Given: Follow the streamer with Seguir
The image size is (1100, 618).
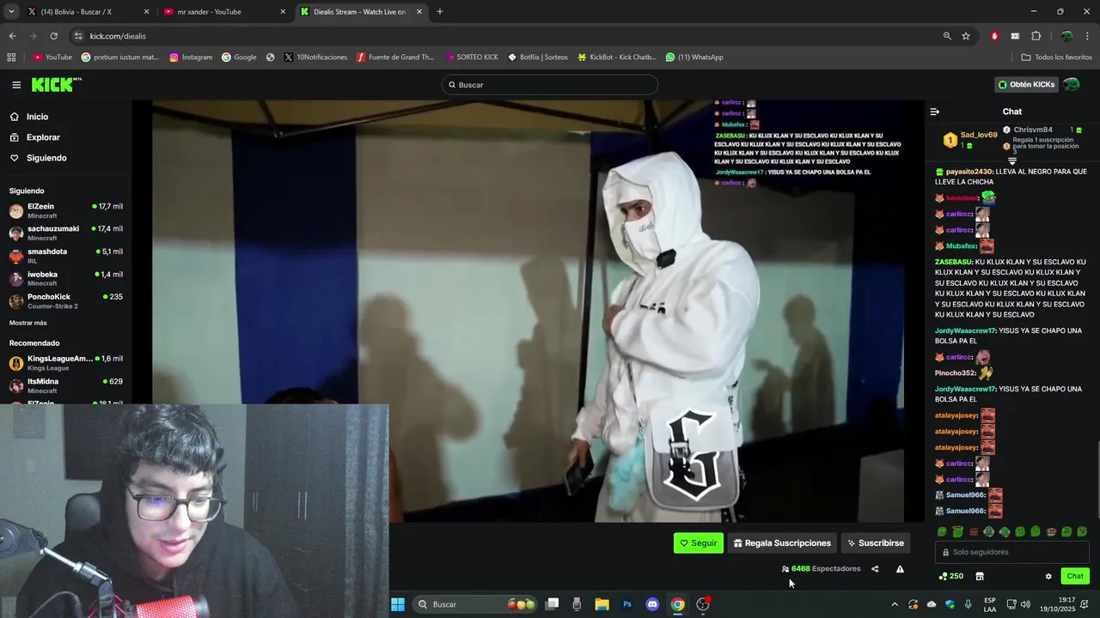Looking at the screenshot, I should click(699, 543).
